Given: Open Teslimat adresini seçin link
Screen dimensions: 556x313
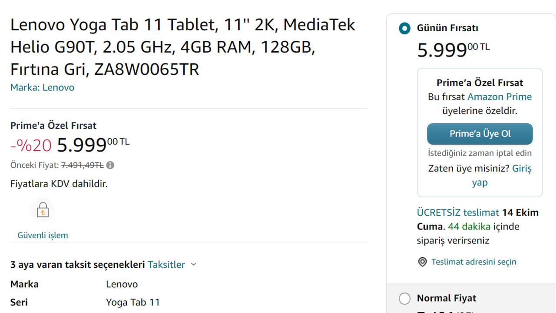Looking at the screenshot, I should [473, 262].
